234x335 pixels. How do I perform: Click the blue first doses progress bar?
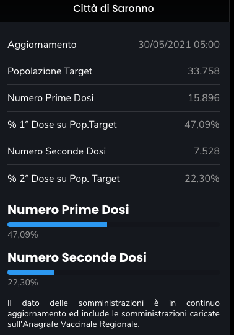pos(58,225)
